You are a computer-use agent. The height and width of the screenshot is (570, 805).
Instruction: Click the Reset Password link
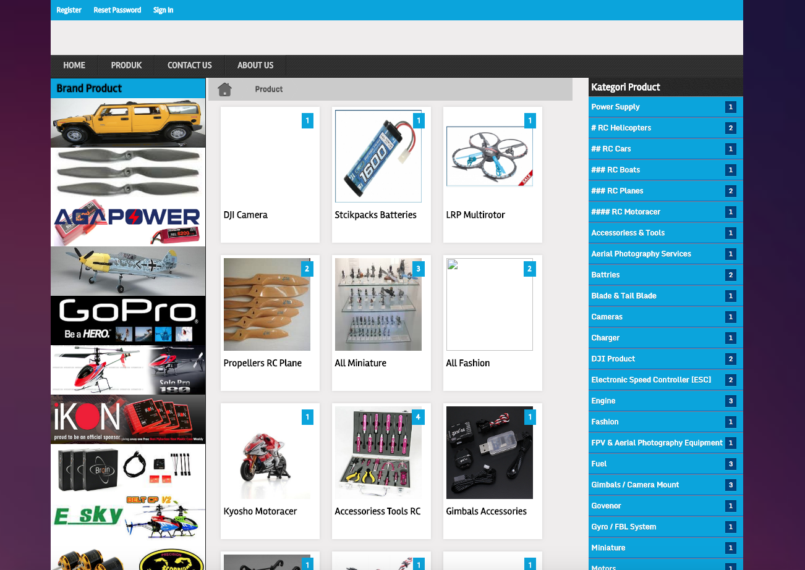[x=117, y=10]
